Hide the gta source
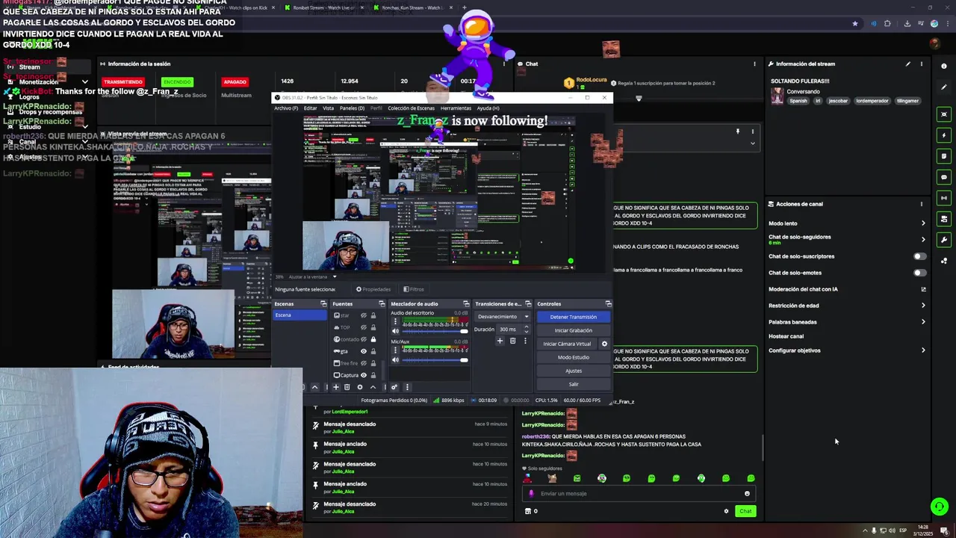The image size is (956, 538). pyautogui.click(x=364, y=351)
